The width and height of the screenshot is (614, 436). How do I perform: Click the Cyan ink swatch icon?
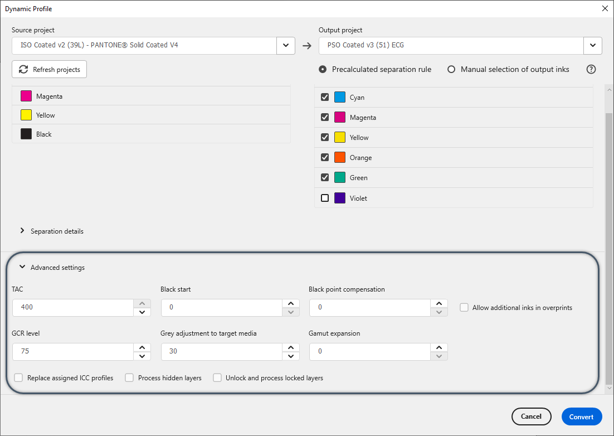click(340, 97)
